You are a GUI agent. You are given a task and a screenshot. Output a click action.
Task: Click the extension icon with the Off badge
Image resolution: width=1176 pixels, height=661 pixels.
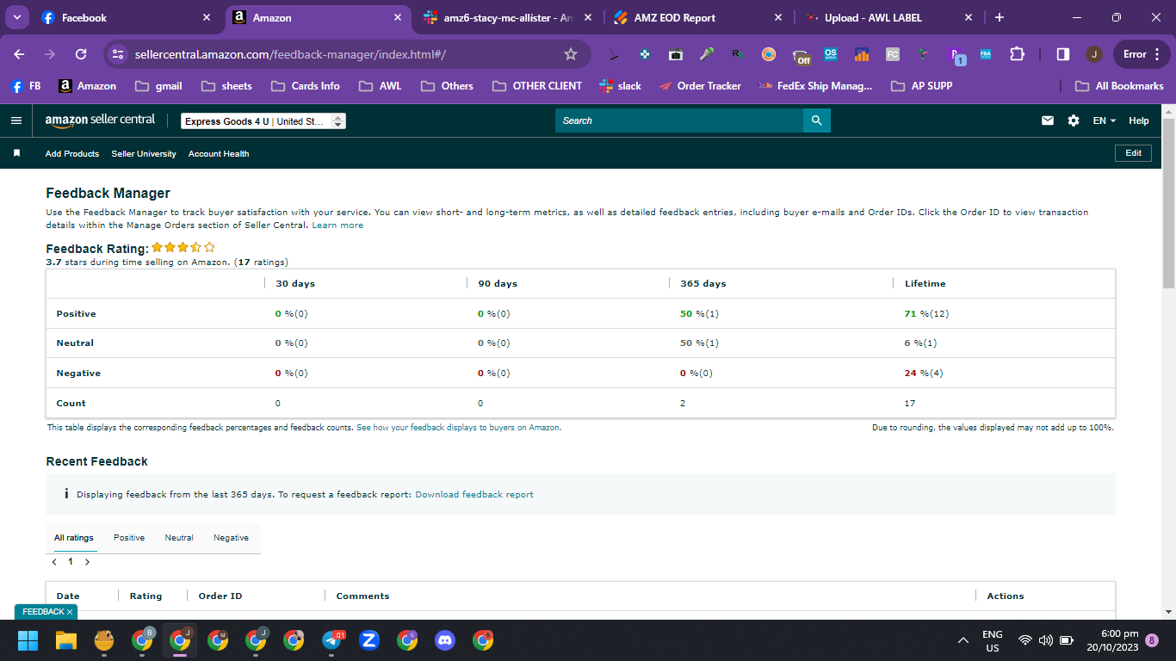coord(802,55)
